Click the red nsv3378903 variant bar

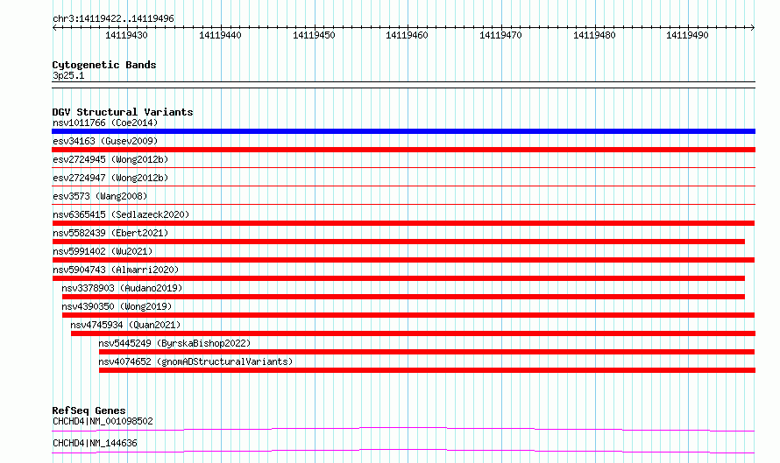403,297
